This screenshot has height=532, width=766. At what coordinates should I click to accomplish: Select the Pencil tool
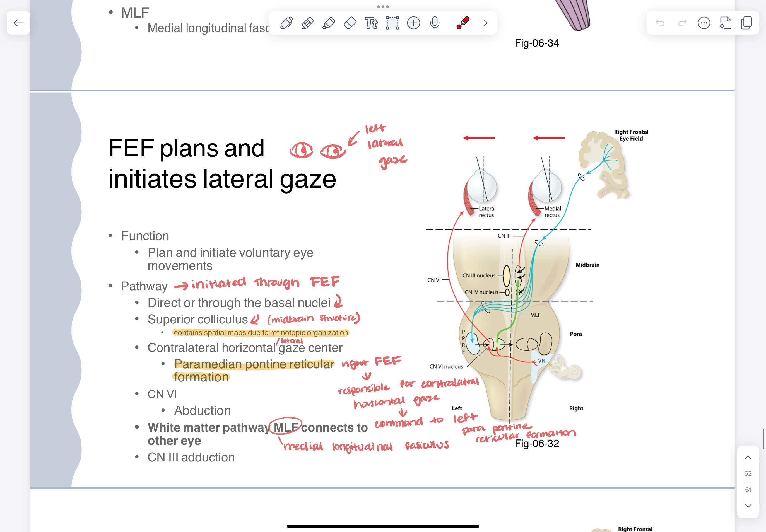pyautogui.click(x=307, y=23)
